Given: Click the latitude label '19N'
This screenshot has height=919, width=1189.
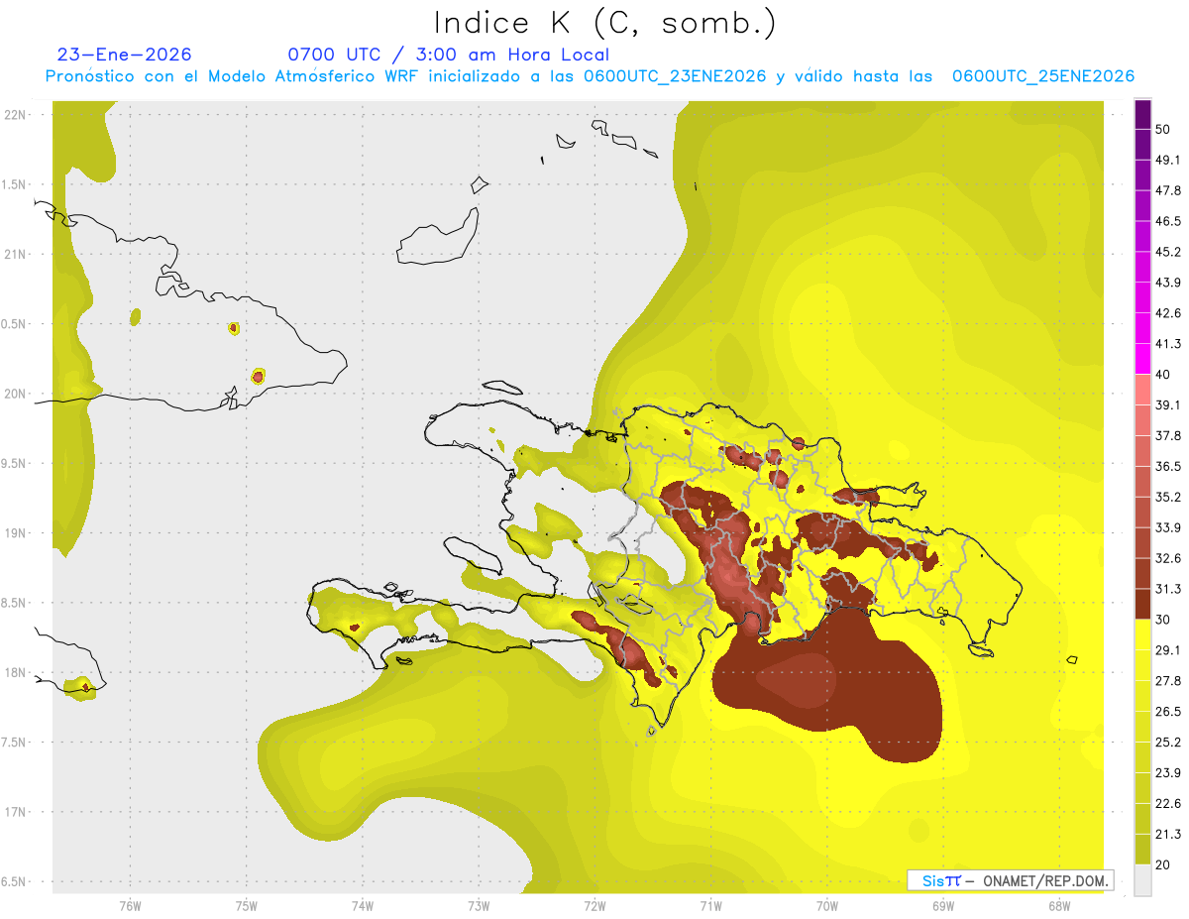Looking at the screenshot, I should (x=15, y=533).
